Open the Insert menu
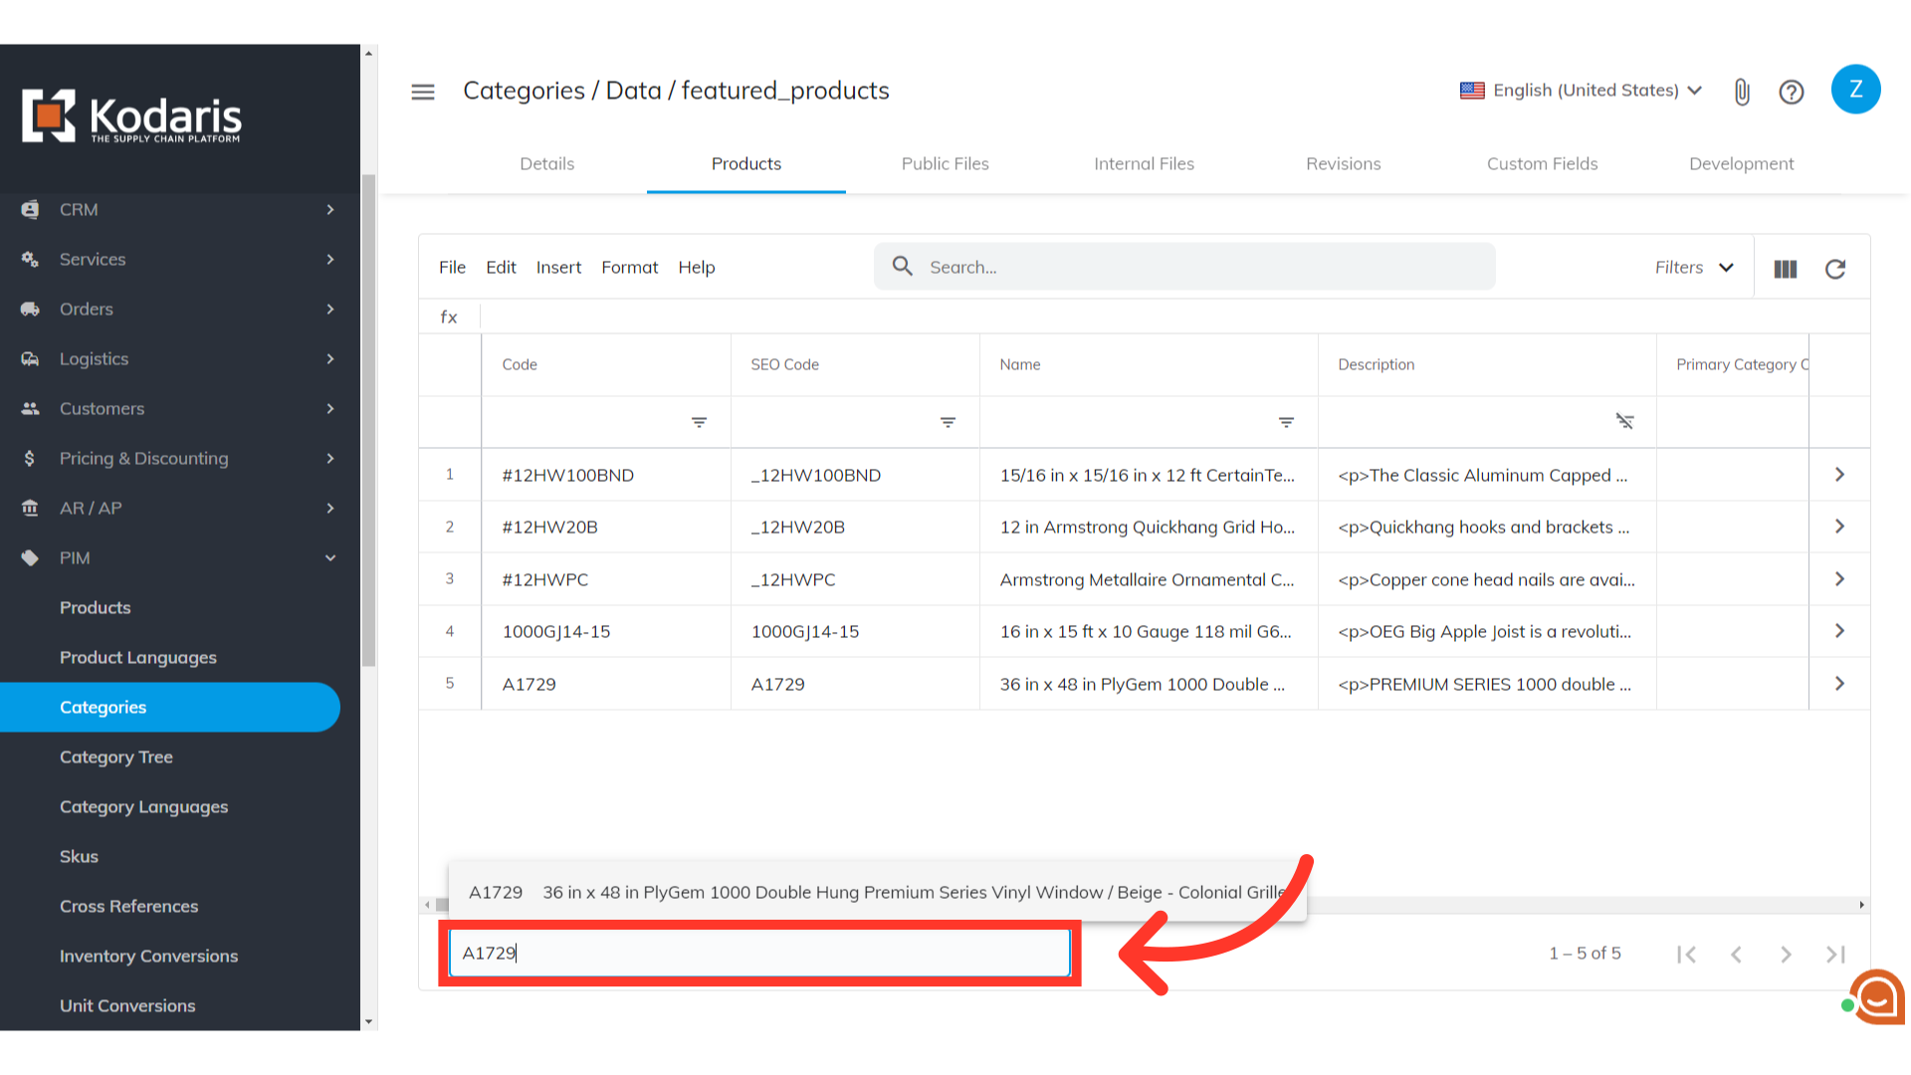This screenshot has width=1911, height=1075. [x=558, y=268]
